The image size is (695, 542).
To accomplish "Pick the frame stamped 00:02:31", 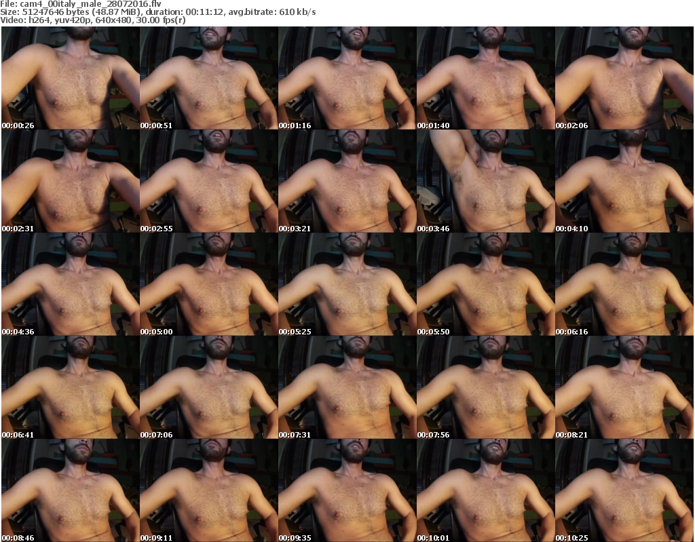I will 71,181.
